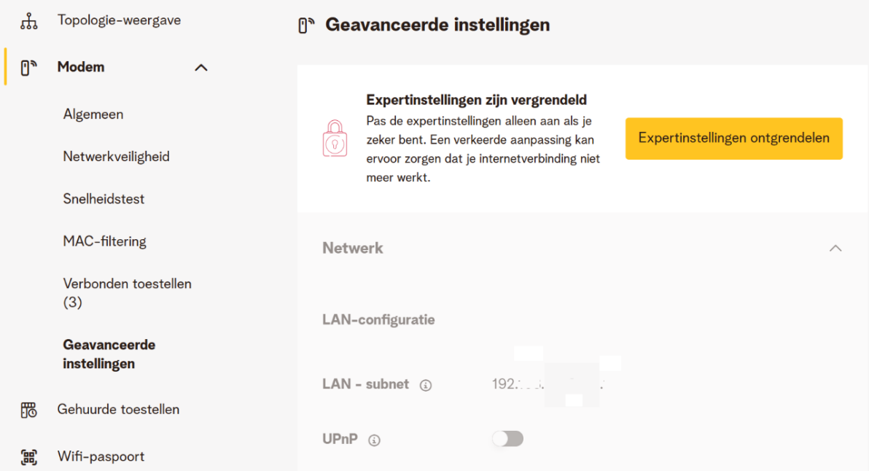View Verbonden toestellen (3)
This screenshot has height=471, width=869.
127,292
